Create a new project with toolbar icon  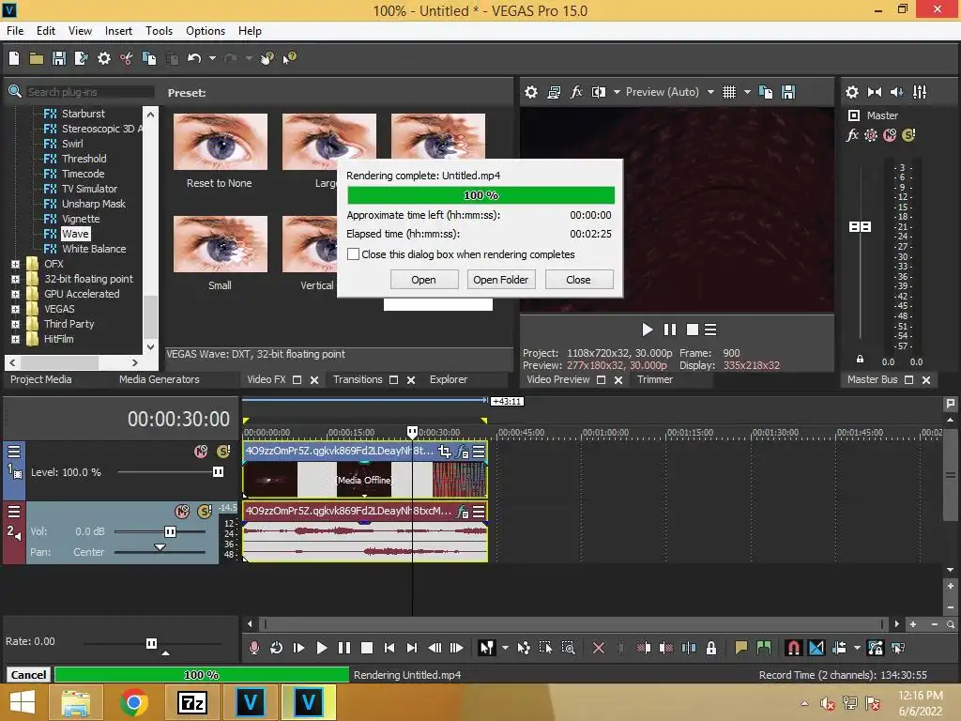pyautogui.click(x=14, y=58)
